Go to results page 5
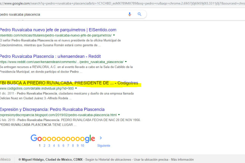 [59, 146]
